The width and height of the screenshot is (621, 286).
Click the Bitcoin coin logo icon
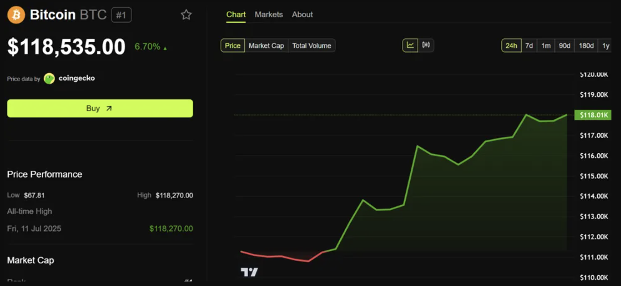tap(15, 15)
